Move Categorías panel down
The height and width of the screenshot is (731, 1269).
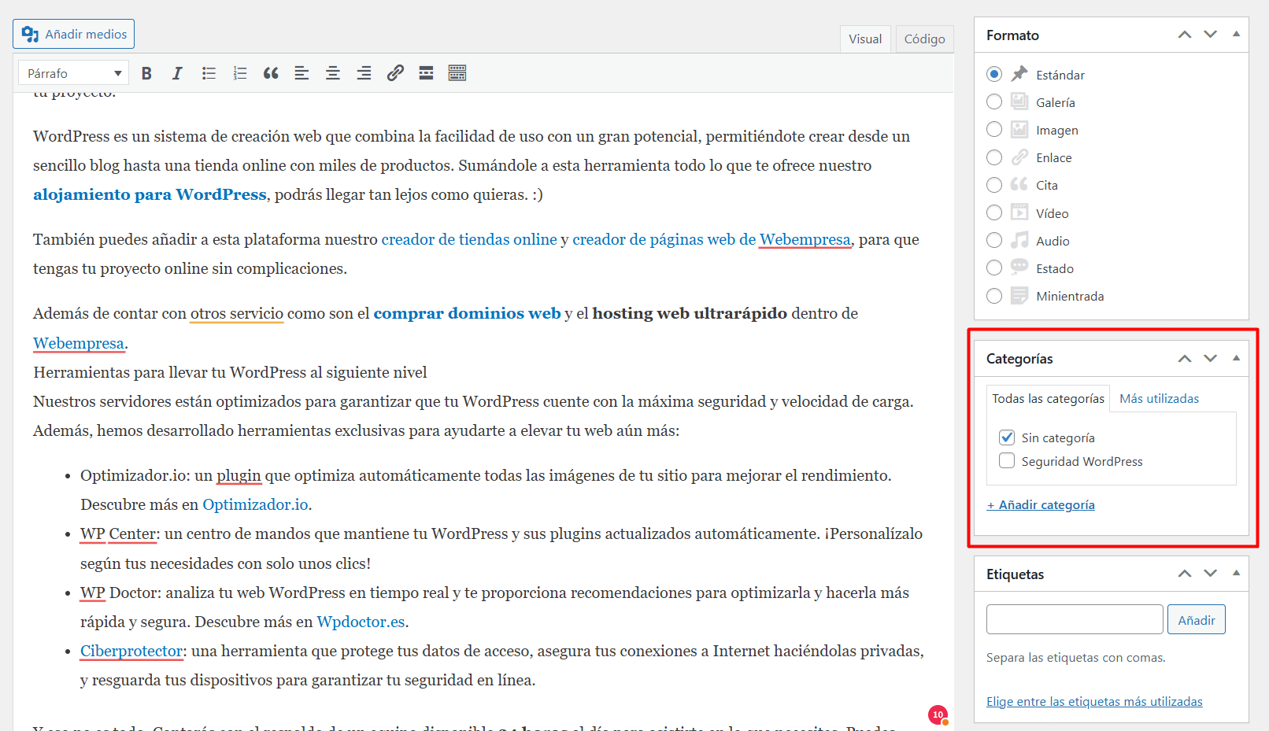tap(1211, 358)
